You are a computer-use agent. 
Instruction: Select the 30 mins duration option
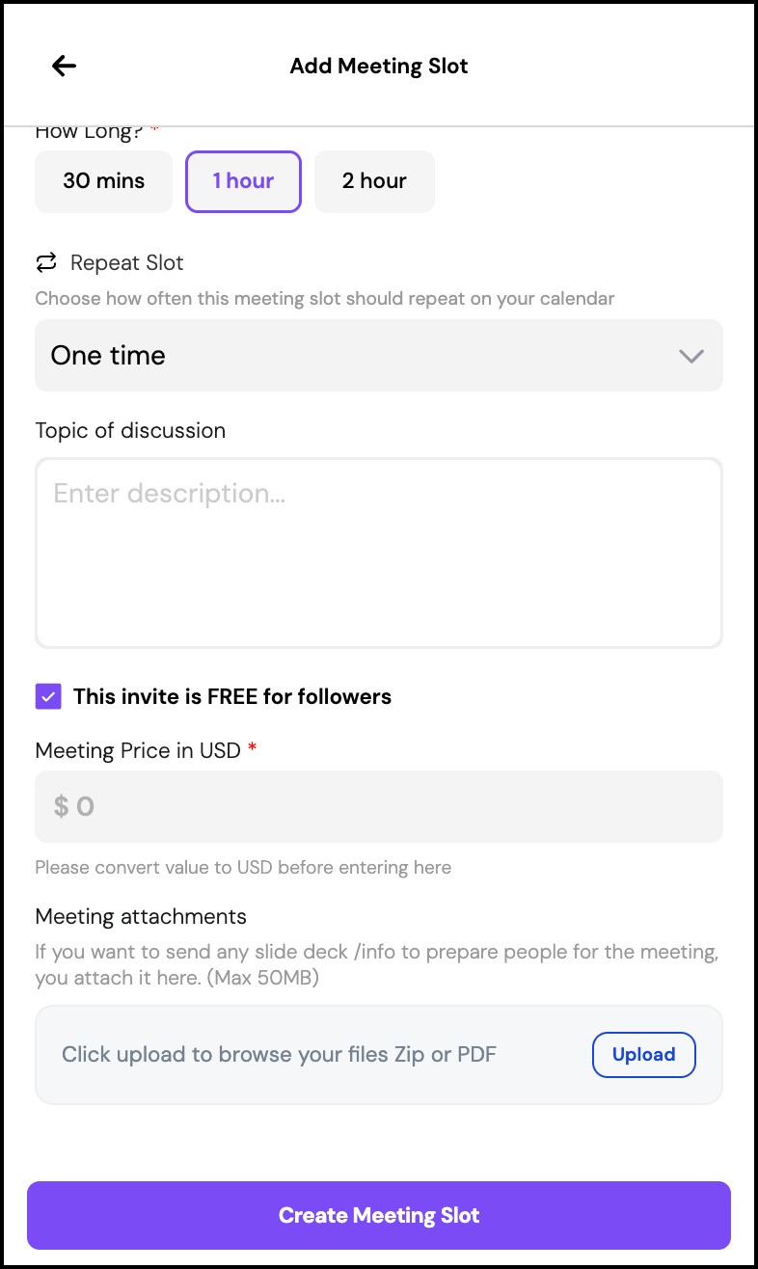pyautogui.click(x=104, y=181)
